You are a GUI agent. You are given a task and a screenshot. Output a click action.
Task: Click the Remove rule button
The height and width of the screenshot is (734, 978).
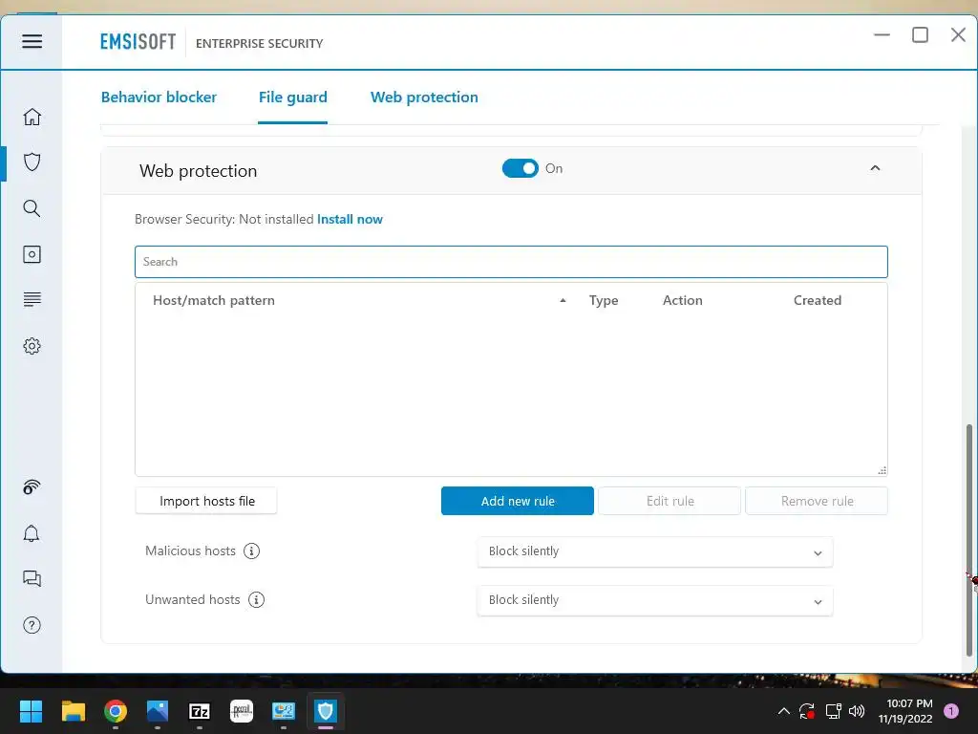[x=817, y=501]
